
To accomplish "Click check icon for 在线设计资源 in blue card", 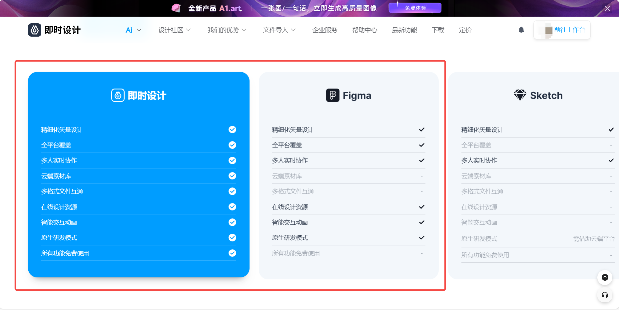I will click(x=232, y=207).
